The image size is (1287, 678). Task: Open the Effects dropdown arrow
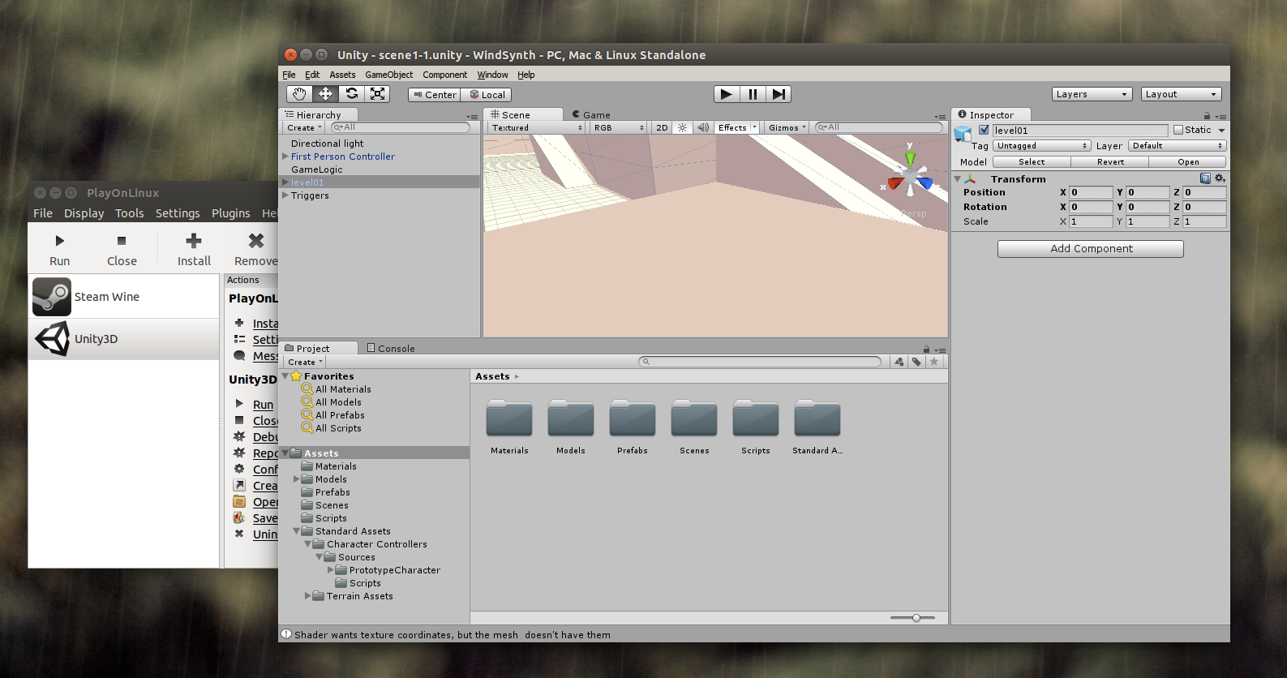754,127
